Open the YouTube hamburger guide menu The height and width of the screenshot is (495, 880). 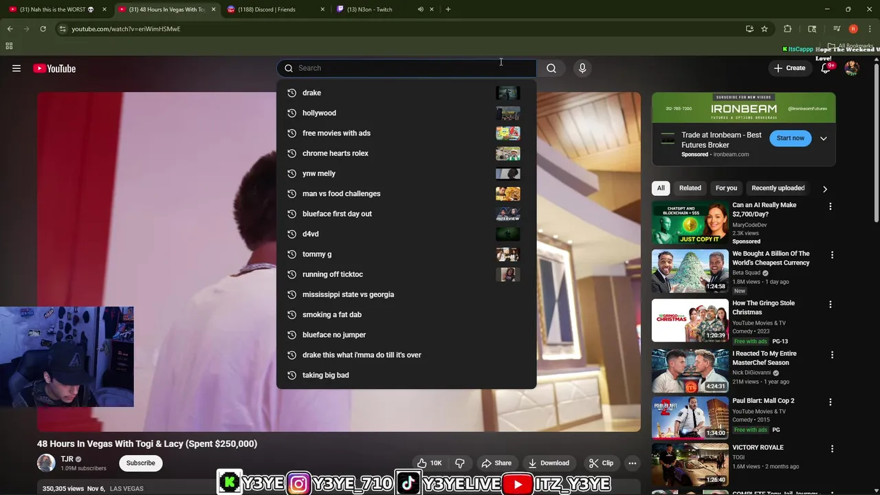tap(16, 68)
